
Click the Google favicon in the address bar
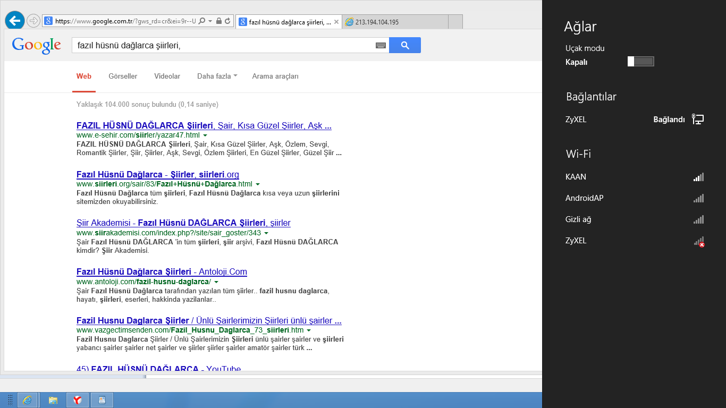click(x=48, y=21)
